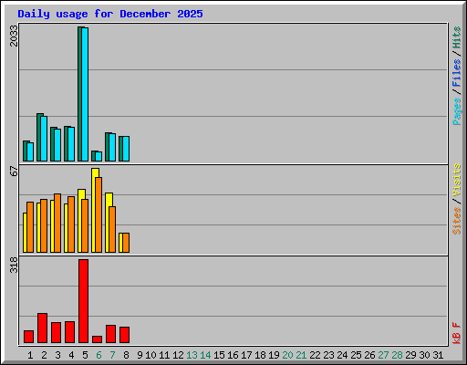The image size is (467, 365).
Task: Click the blue 'Files' legend label
Action: [456, 72]
